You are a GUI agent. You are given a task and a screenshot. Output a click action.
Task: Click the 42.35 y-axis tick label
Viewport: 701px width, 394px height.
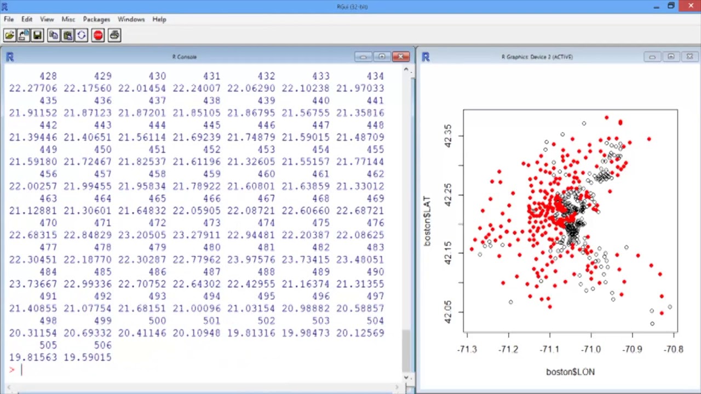click(449, 135)
